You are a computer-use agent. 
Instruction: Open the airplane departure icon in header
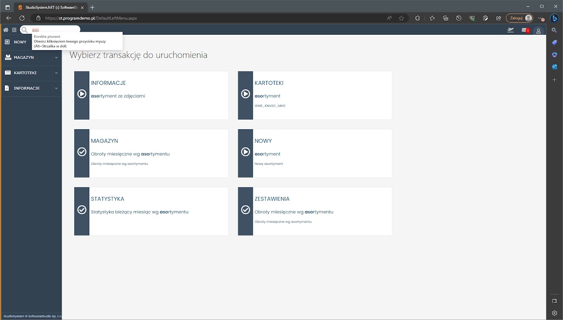click(x=510, y=30)
